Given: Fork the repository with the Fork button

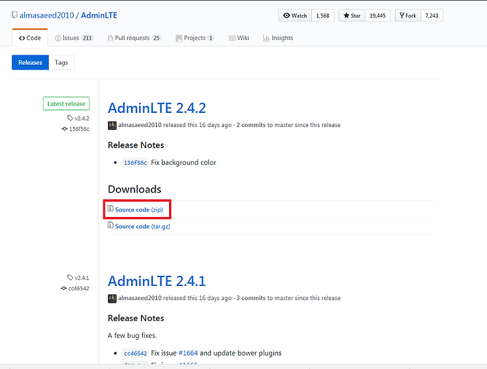Looking at the screenshot, I should (x=408, y=16).
